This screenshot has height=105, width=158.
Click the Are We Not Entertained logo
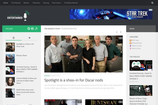point(18,16)
